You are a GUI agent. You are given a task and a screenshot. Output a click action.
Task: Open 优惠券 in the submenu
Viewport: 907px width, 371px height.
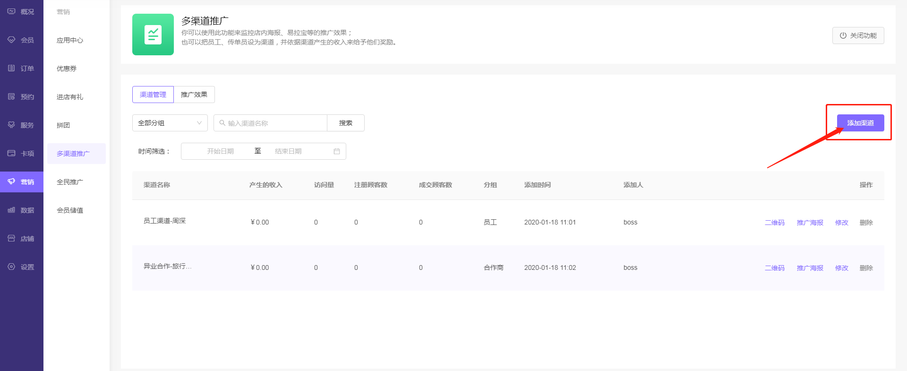point(67,69)
